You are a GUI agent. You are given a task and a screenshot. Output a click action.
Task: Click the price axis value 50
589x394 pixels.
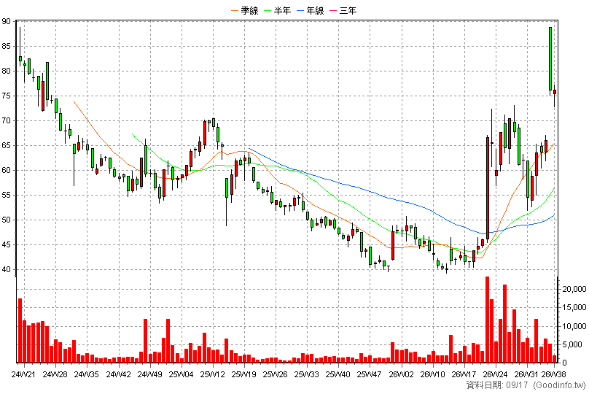point(6,220)
